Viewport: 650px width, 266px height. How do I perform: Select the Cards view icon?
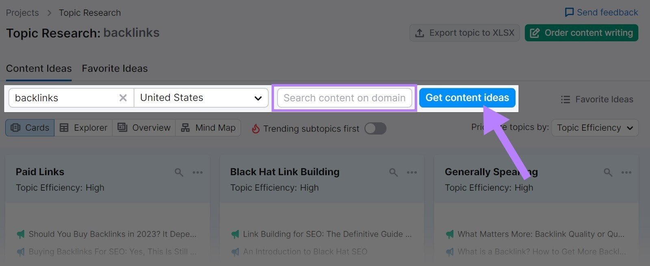(x=30, y=128)
